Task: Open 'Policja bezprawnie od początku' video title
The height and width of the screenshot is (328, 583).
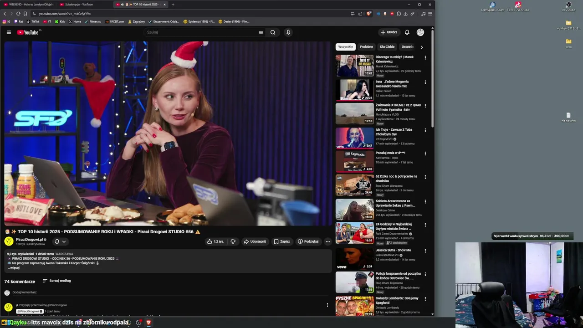Action: pyautogui.click(x=398, y=276)
